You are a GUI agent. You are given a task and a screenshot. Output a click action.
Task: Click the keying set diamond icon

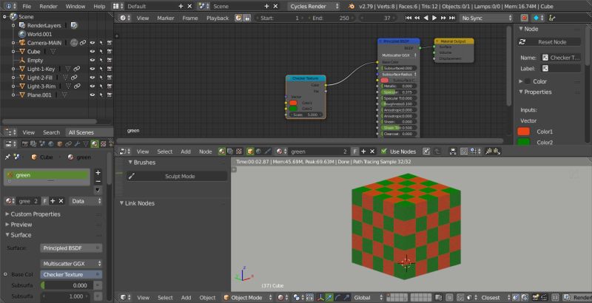click(536, 18)
